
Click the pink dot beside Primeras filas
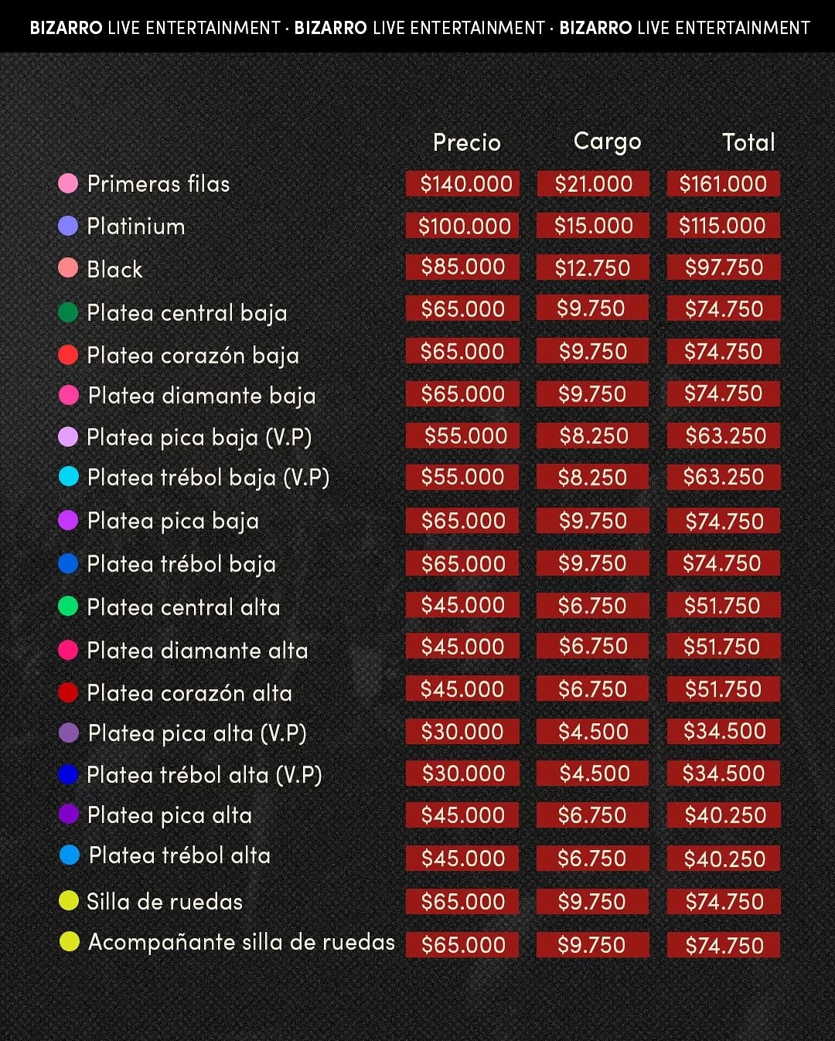[x=68, y=183]
